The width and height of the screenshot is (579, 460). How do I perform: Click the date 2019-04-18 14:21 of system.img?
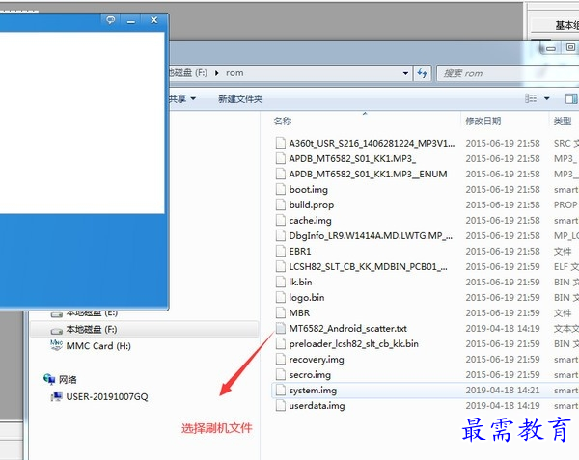point(503,390)
